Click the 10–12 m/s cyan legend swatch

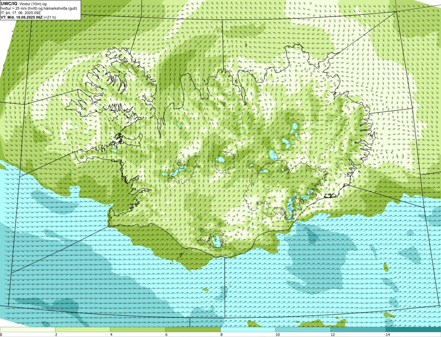pyautogui.click(x=303, y=329)
